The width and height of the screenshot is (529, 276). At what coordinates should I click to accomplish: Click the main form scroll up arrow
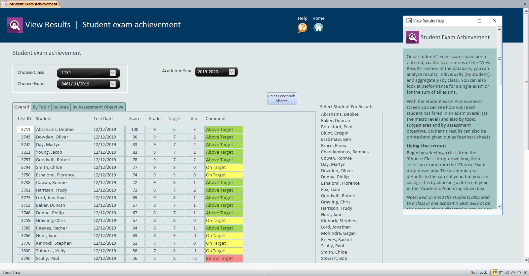click(x=526, y=11)
